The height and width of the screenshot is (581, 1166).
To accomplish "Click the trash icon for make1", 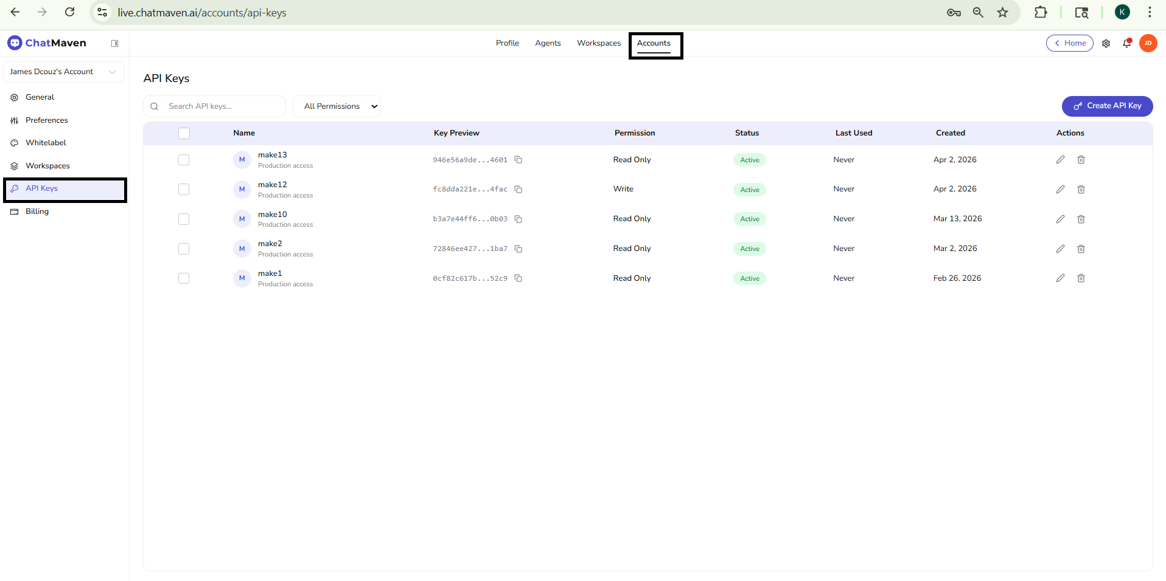I will (1081, 278).
